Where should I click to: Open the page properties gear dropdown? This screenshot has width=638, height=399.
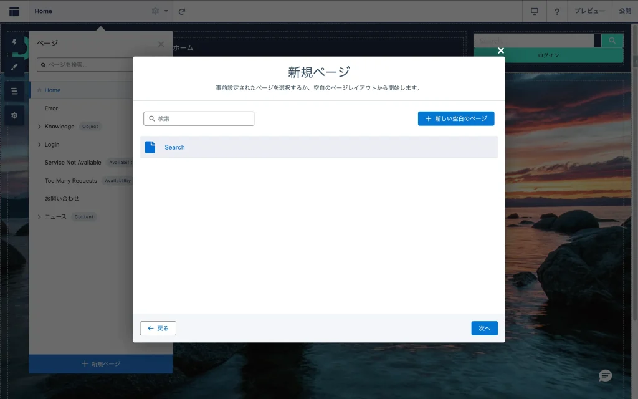coord(159,11)
